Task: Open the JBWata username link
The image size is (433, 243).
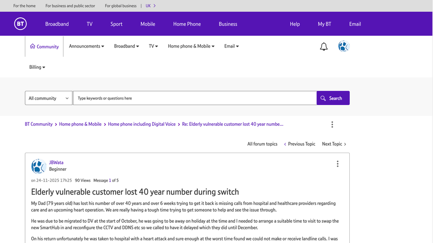Action: 56,163
